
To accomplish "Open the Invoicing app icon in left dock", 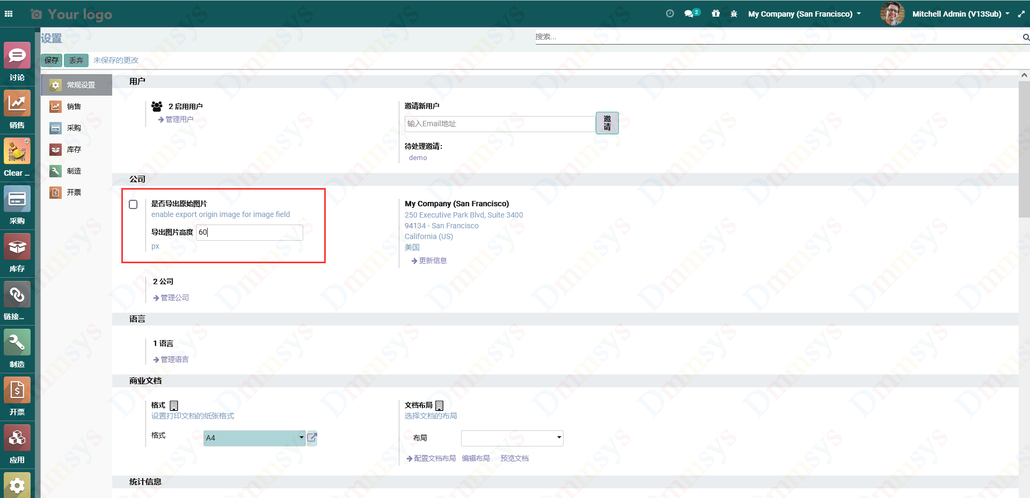I will pos(17,390).
